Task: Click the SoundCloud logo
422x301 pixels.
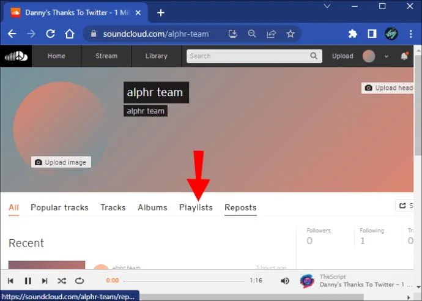Action: coord(16,56)
